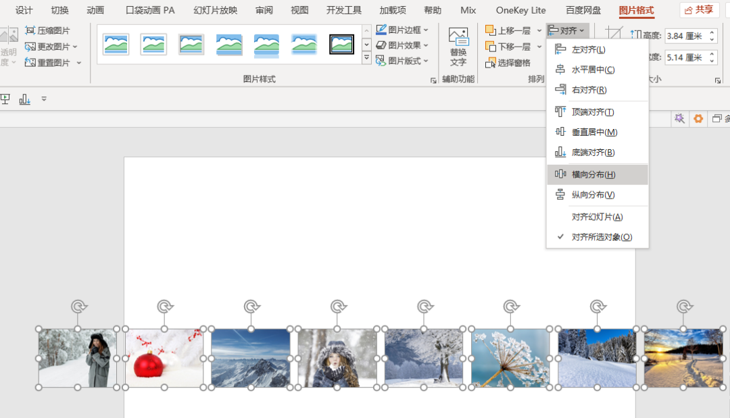Click the height 3.84 厘米 field
The image size is (730, 418).
coord(686,36)
